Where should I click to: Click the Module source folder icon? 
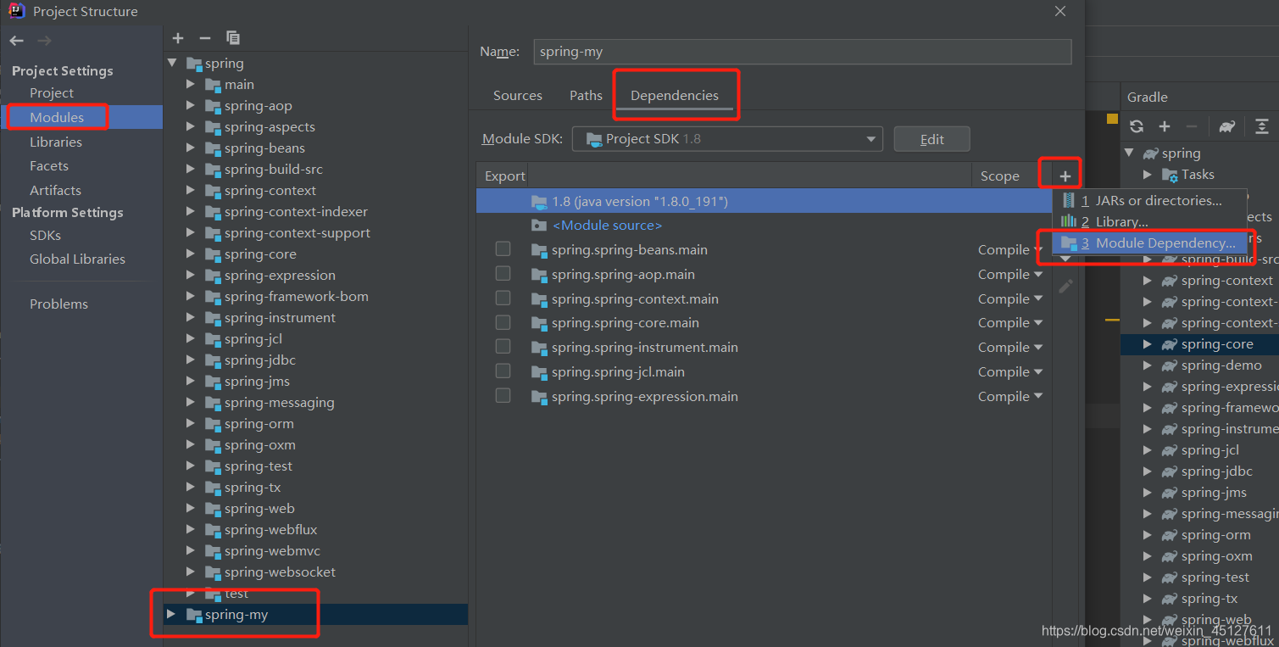click(x=539, y=226)
